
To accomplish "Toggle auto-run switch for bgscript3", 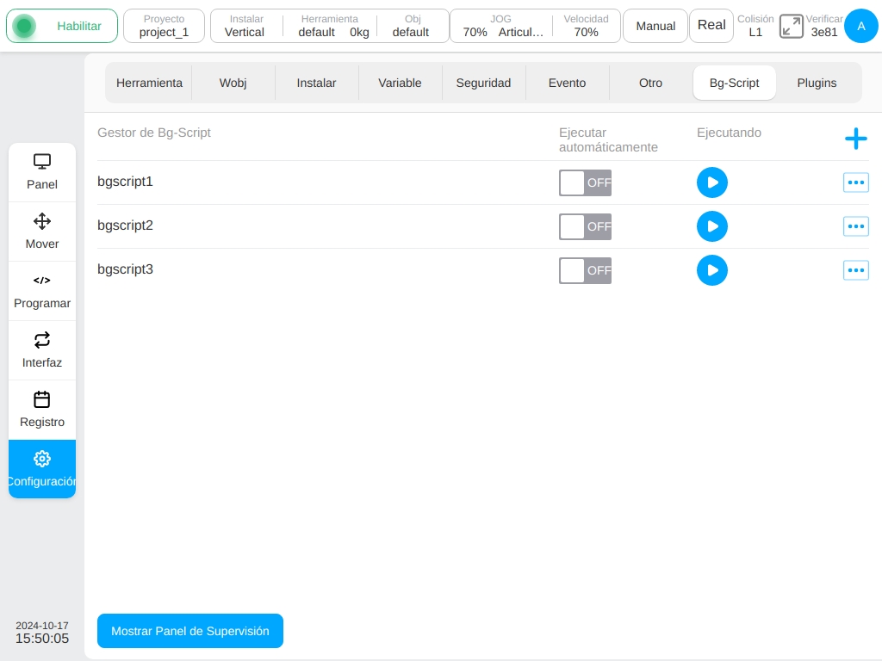I will pyautogui.click(x=585, y=270).
